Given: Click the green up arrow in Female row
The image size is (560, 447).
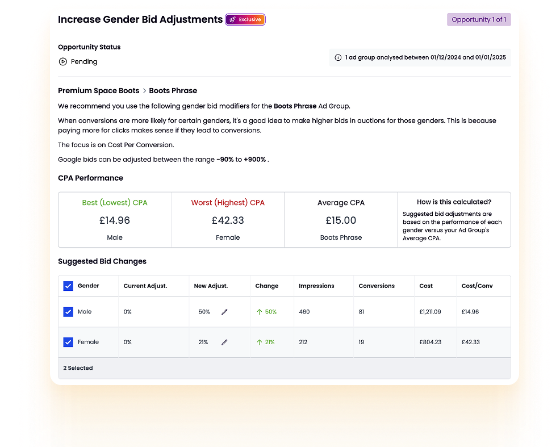Looking at the screenshot, I should point(260,342).
